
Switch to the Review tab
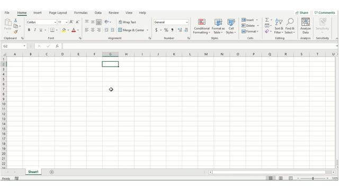(114, 13)
